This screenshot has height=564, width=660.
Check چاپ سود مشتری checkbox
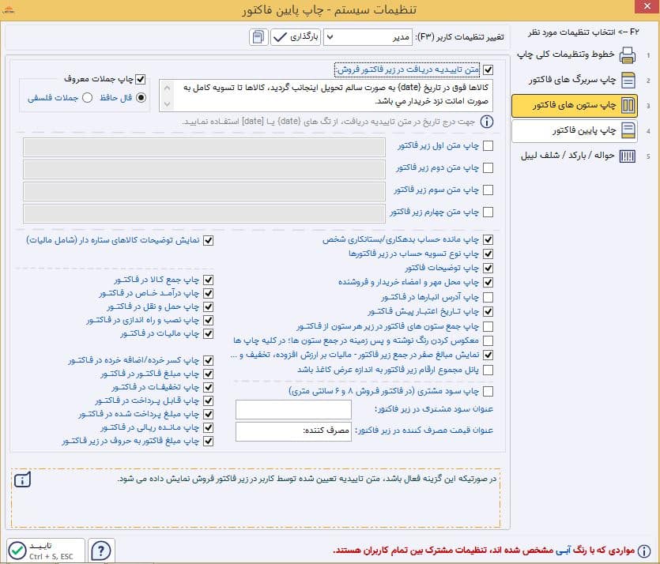pos(488,392)
